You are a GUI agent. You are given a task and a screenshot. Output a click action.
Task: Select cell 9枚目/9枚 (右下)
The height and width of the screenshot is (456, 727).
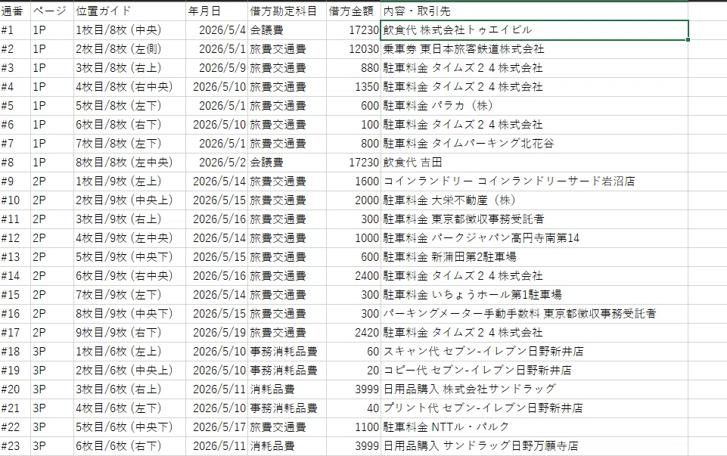pyautogui.click(x=129, y=333)
